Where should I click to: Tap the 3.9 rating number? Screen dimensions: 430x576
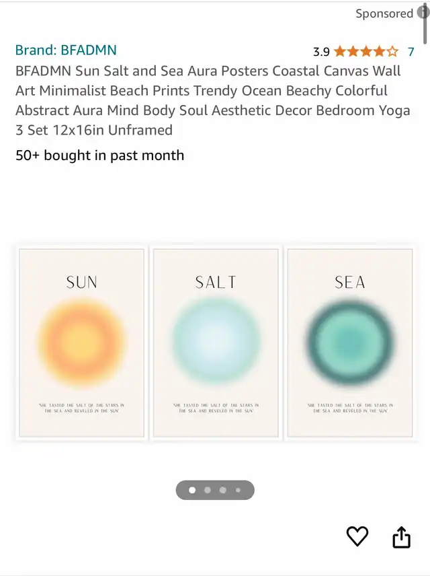[321, 52]
